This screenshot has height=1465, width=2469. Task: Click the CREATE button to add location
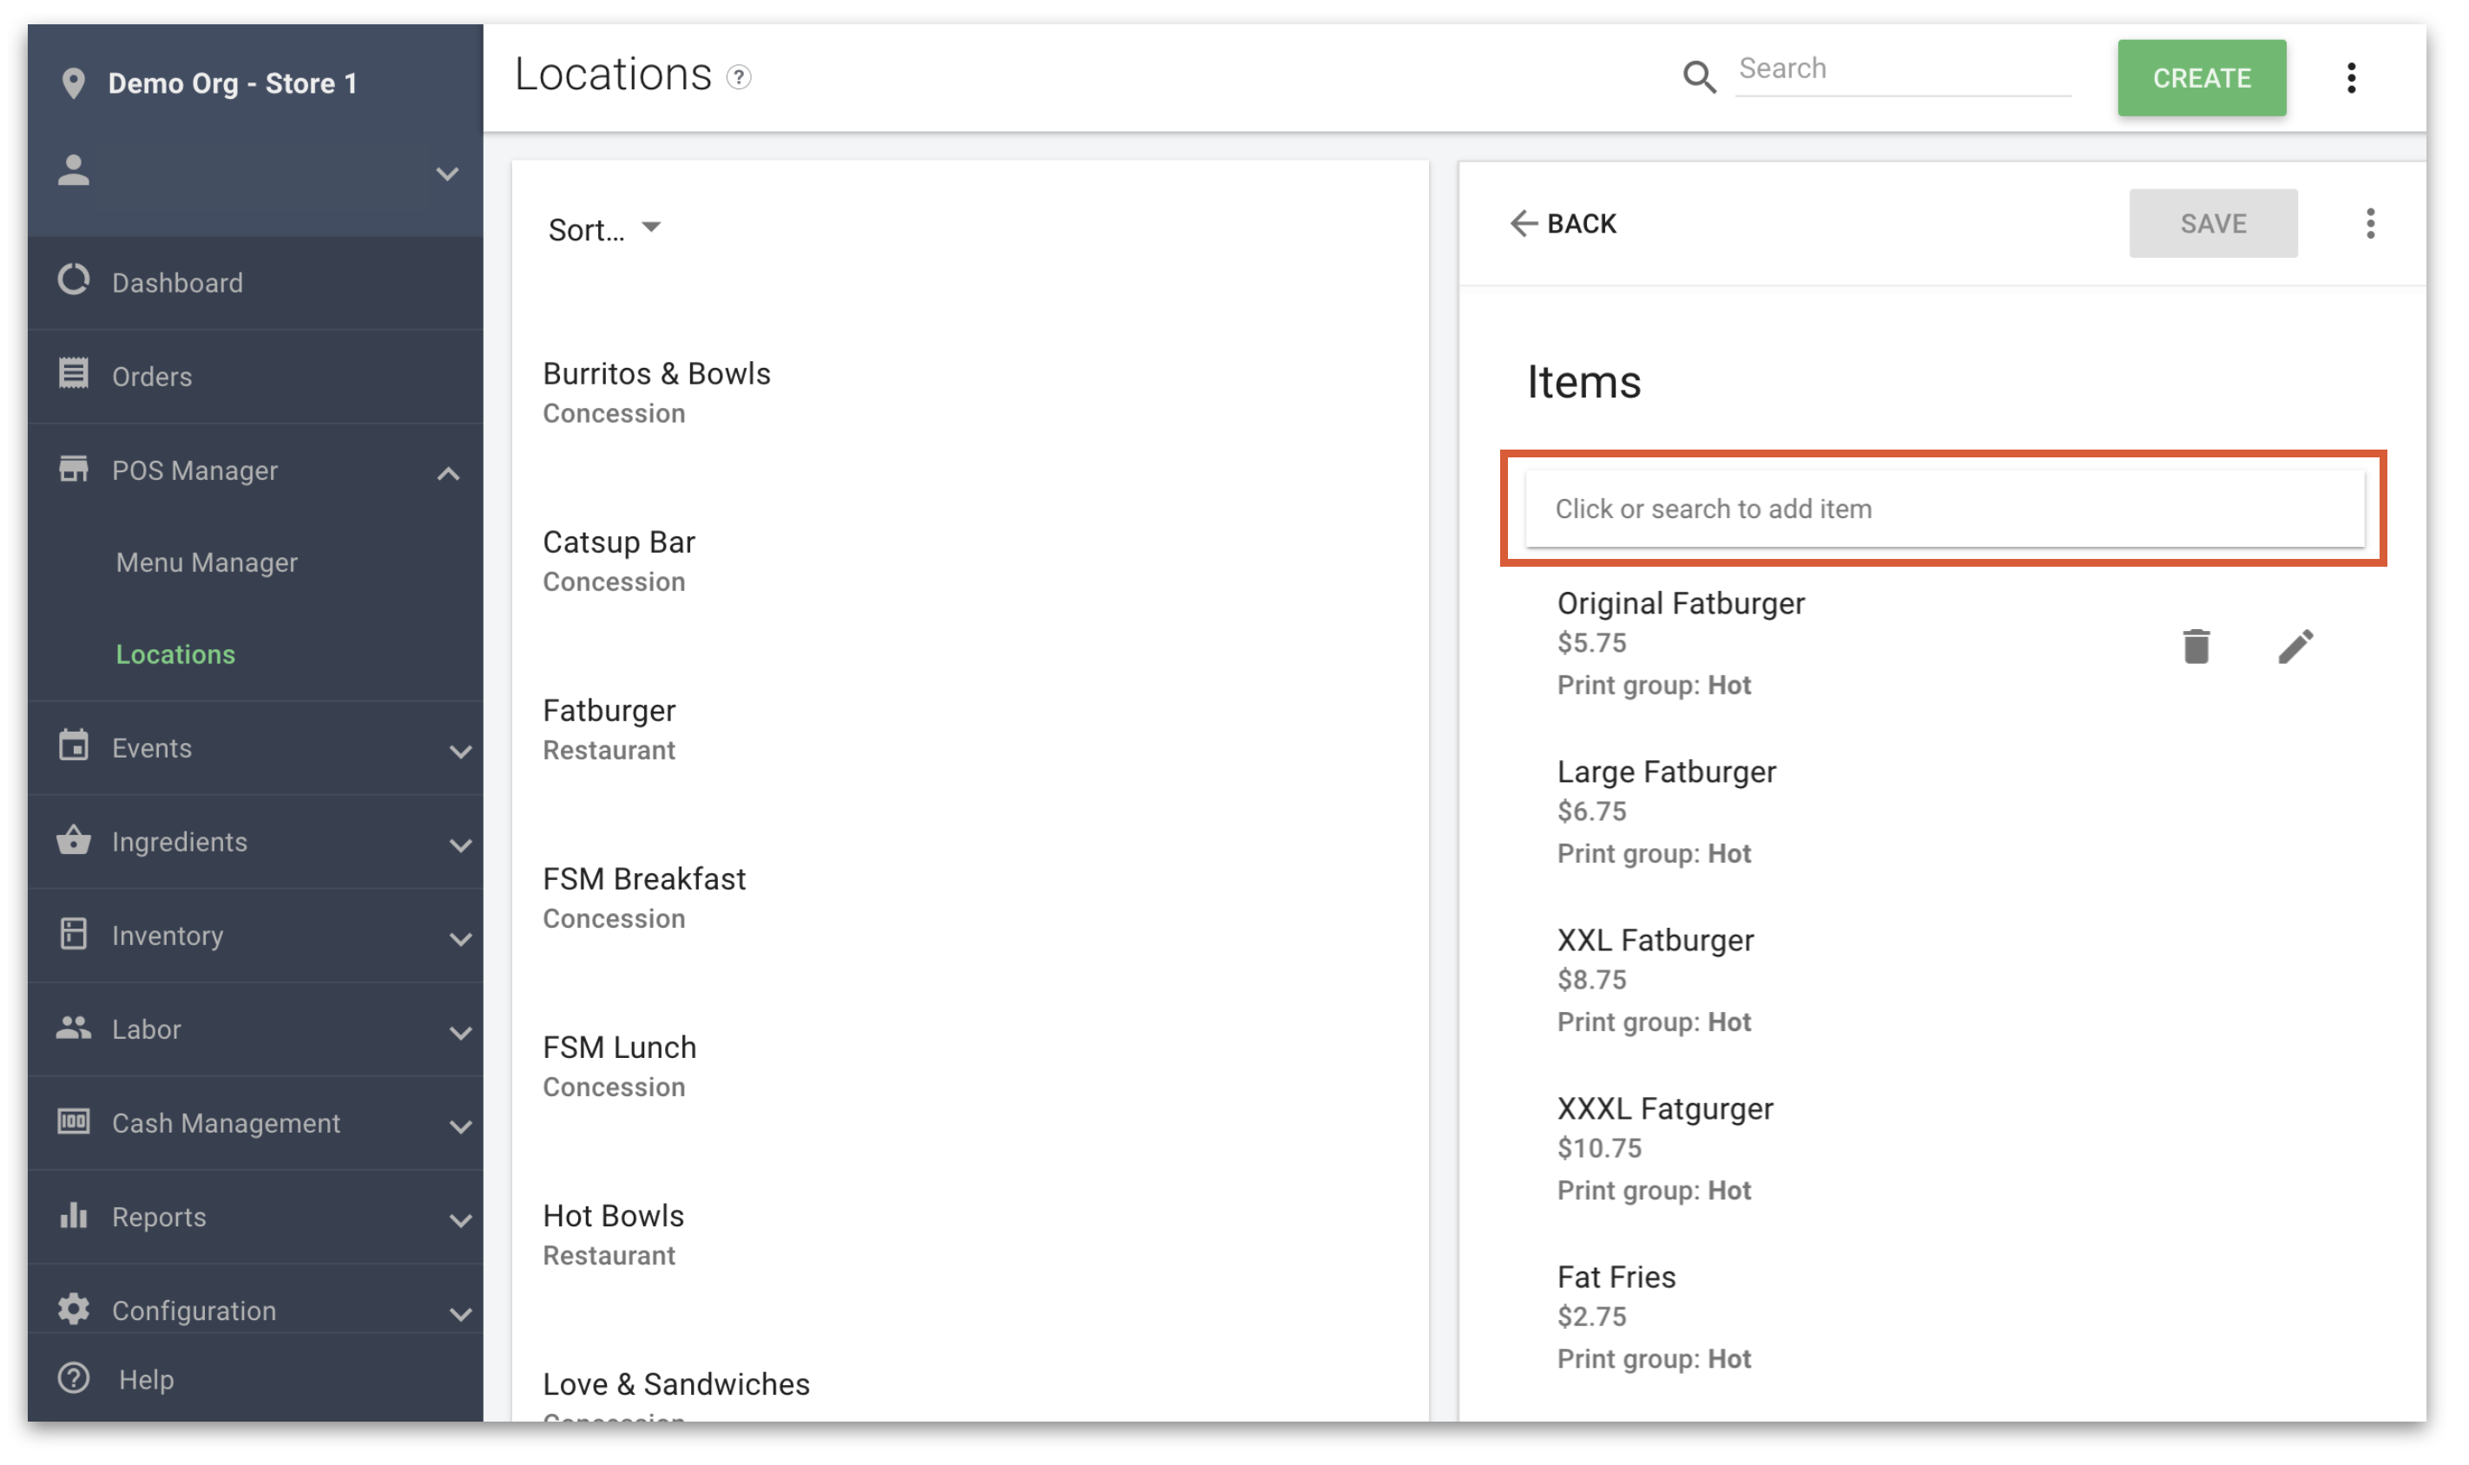click(x=2201, y=76)
